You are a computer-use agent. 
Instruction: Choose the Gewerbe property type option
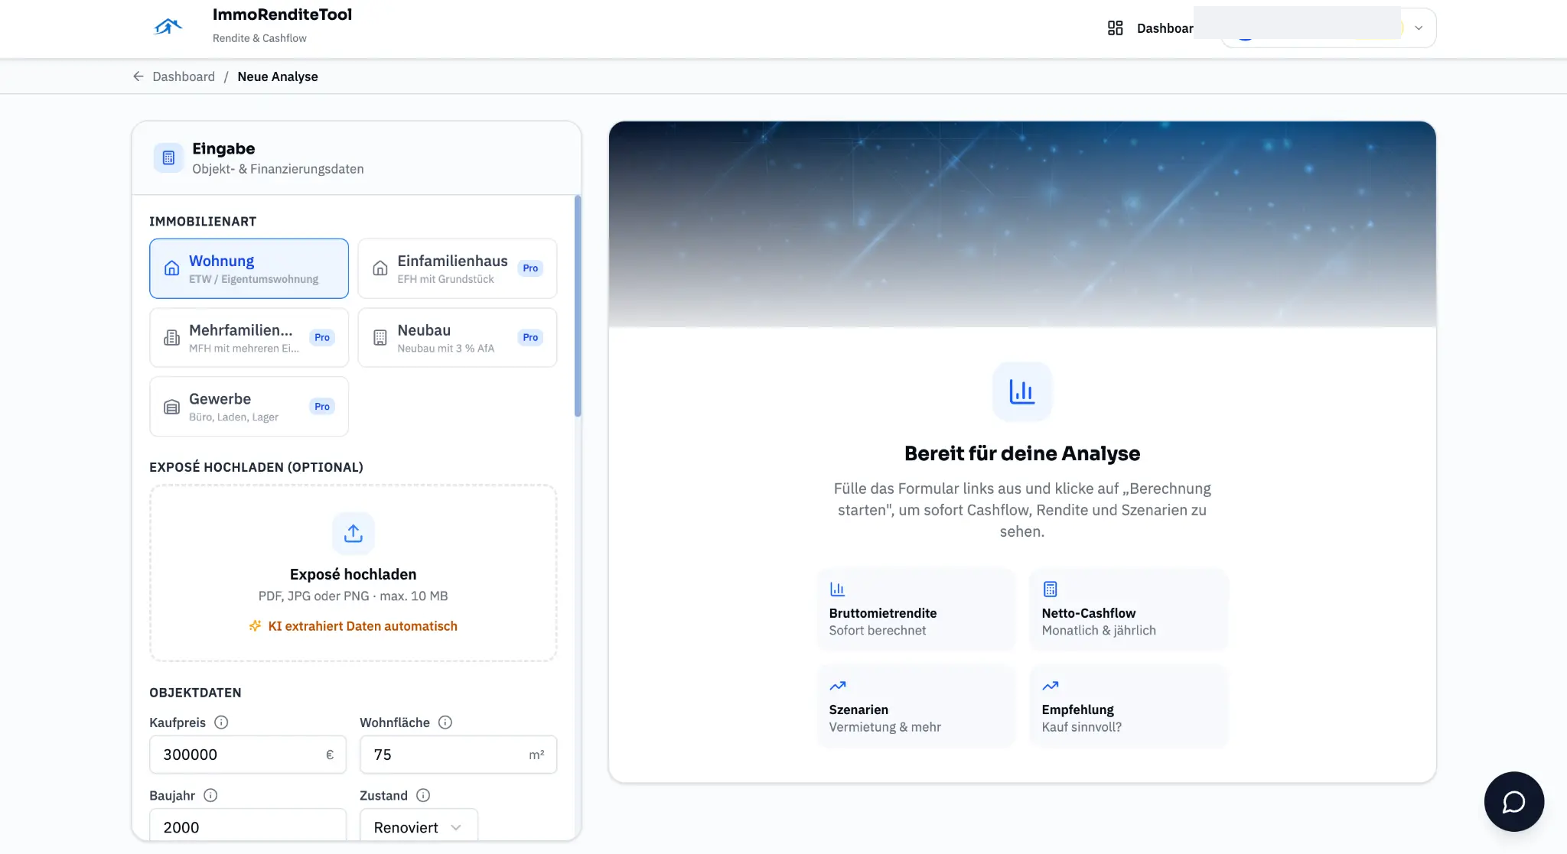tap(249, 406)
